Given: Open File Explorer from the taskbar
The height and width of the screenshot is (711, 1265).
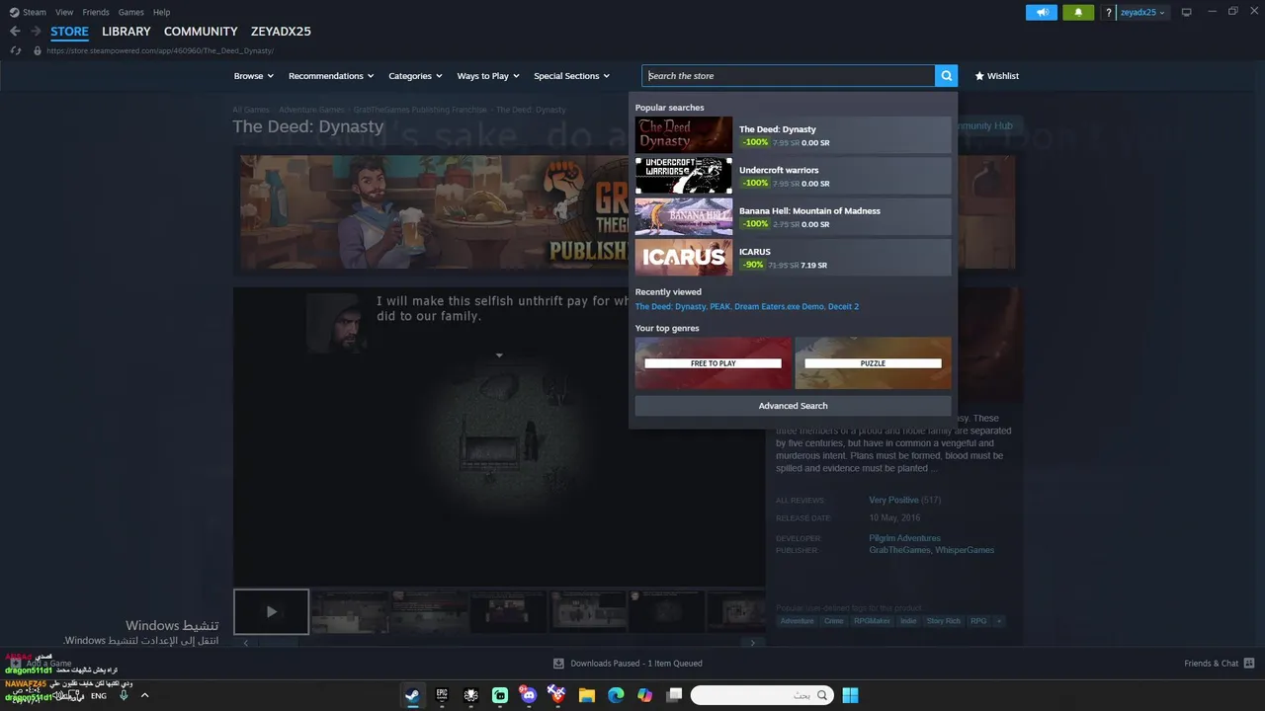Looking at the screenshot, I should [586, 695].
